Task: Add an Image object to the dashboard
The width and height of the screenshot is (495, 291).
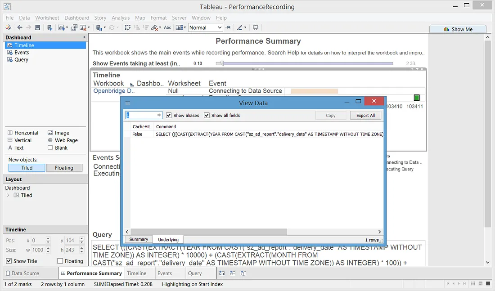Action: click(x=58, y=133)
